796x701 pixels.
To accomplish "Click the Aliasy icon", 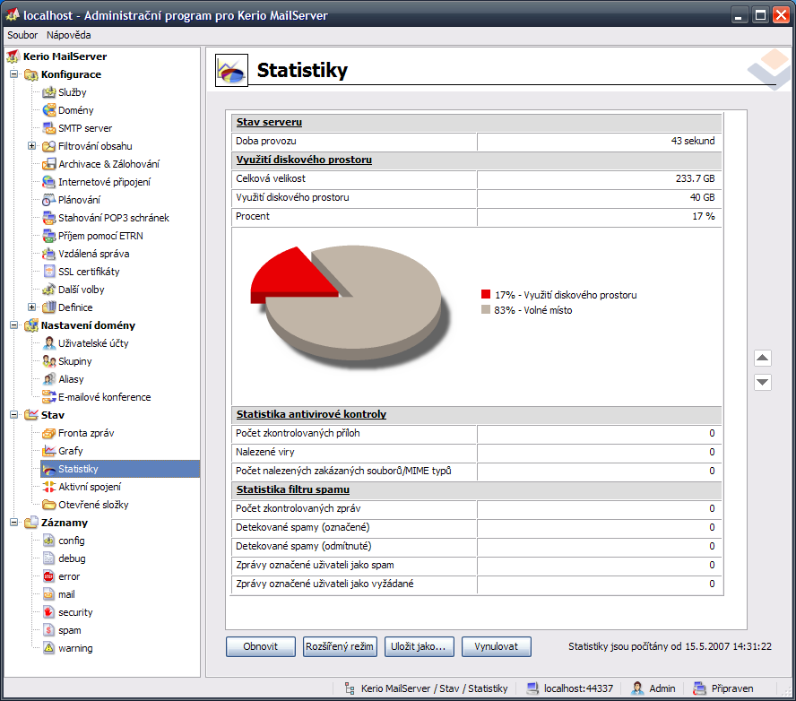I will pos(48,379).
